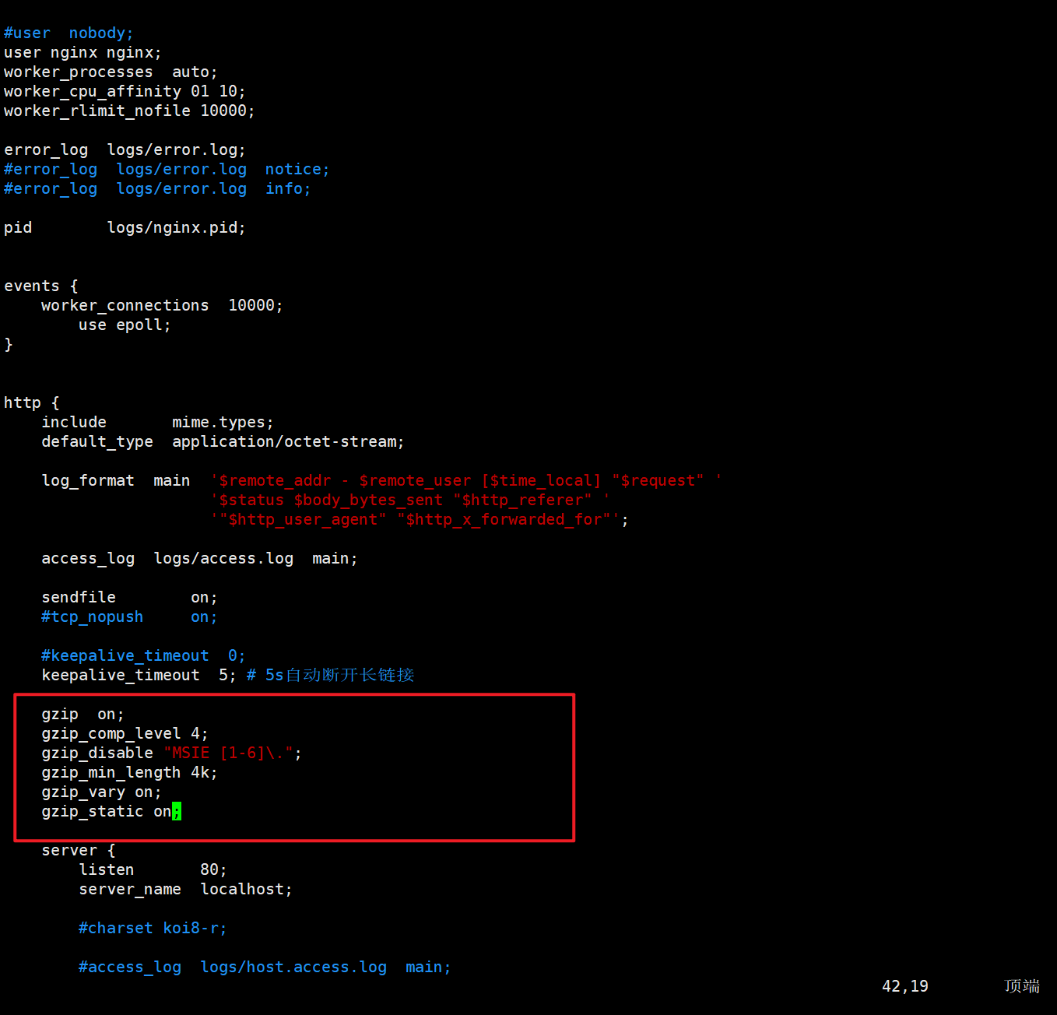
Task: Click 'worker_processes auto;' directive
Action: [x=111, y=72]
